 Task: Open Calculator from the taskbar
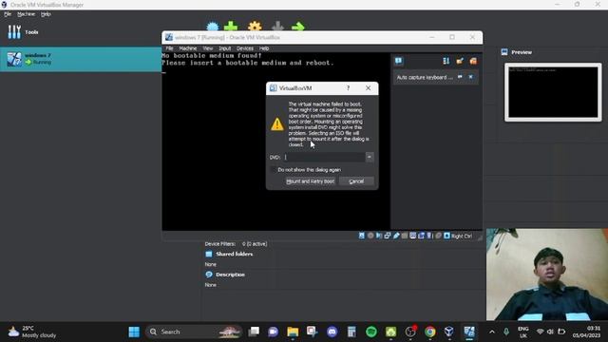pos(351,332)
